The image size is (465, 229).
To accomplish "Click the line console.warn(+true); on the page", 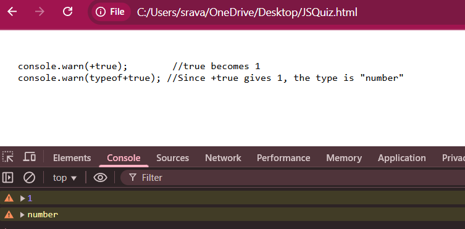I will coord(73,67).
